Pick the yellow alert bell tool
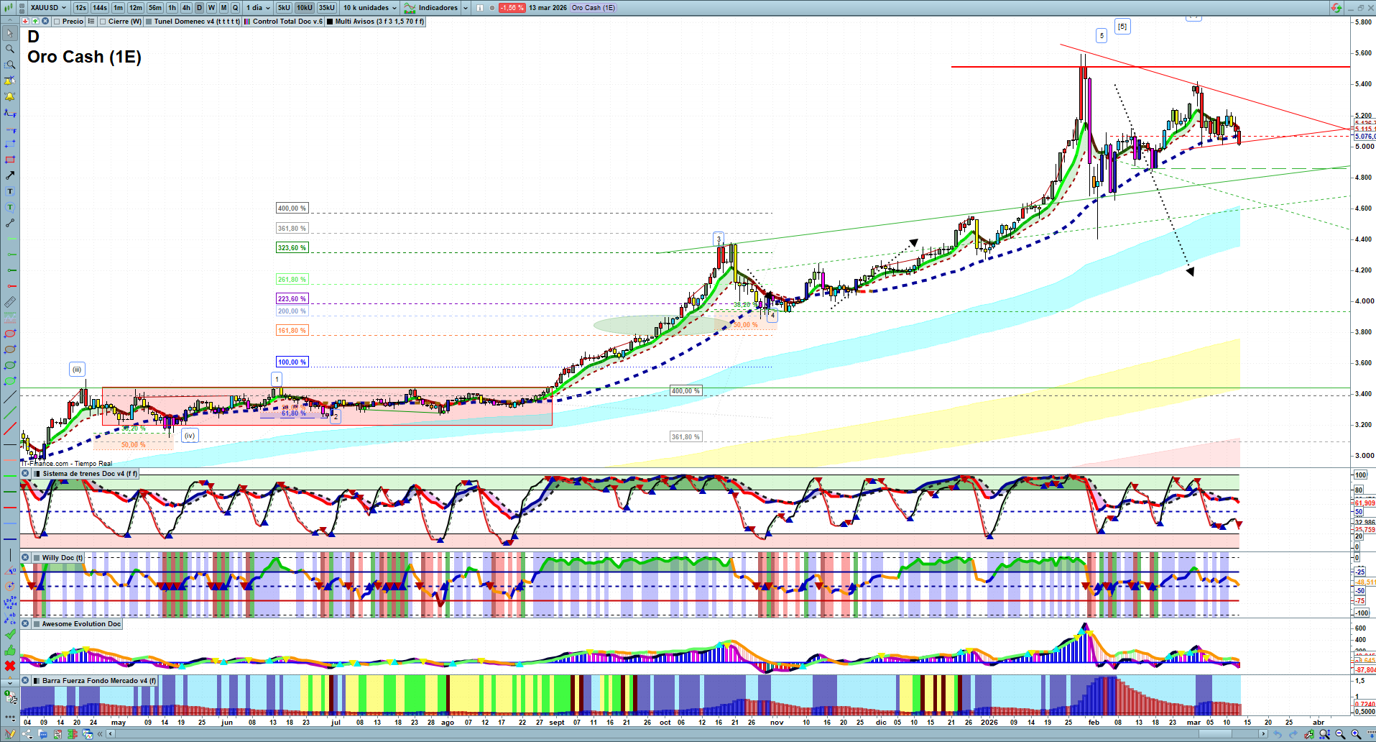Image resolution: width=1376 pixels, height=742 pixels. [10, 96]
